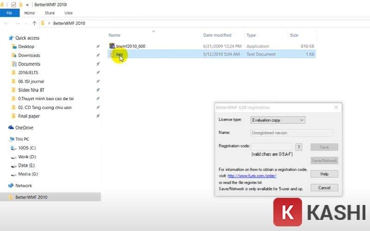
Task: Open 0.Thuyet minh bao cao de tai folder
Action: click(x=46, y=99)
